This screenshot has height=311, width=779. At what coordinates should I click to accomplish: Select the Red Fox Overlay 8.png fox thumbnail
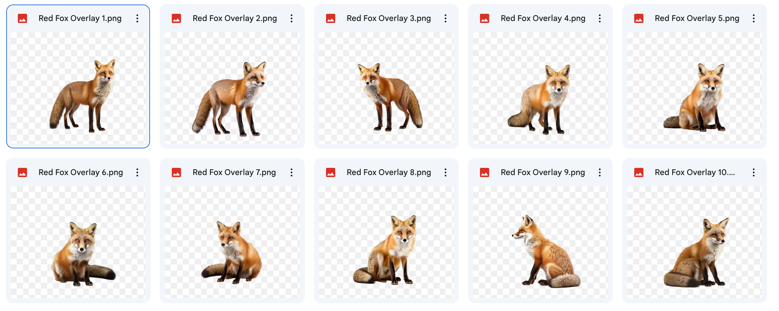(x=386, y=242)
